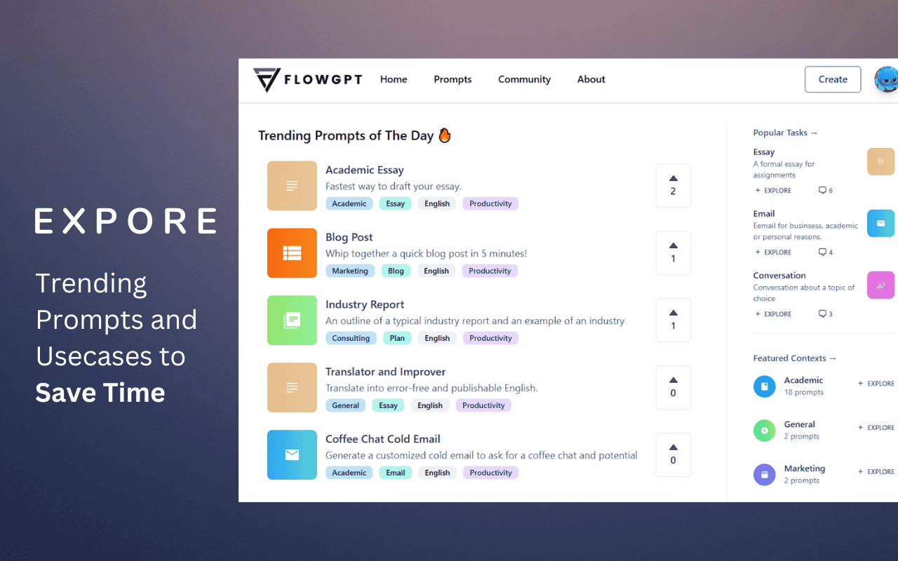This screenshot has width=898, height=561.
Task: Click the General context green icon
Action: pyautogui.click(x=765, y=431)
